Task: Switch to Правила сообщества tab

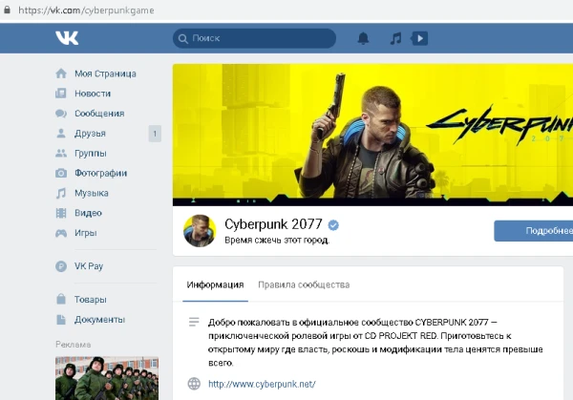Action: 304,284
